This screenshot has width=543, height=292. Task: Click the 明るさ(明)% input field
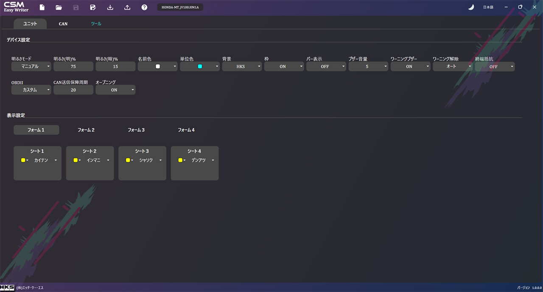(73, 67)
